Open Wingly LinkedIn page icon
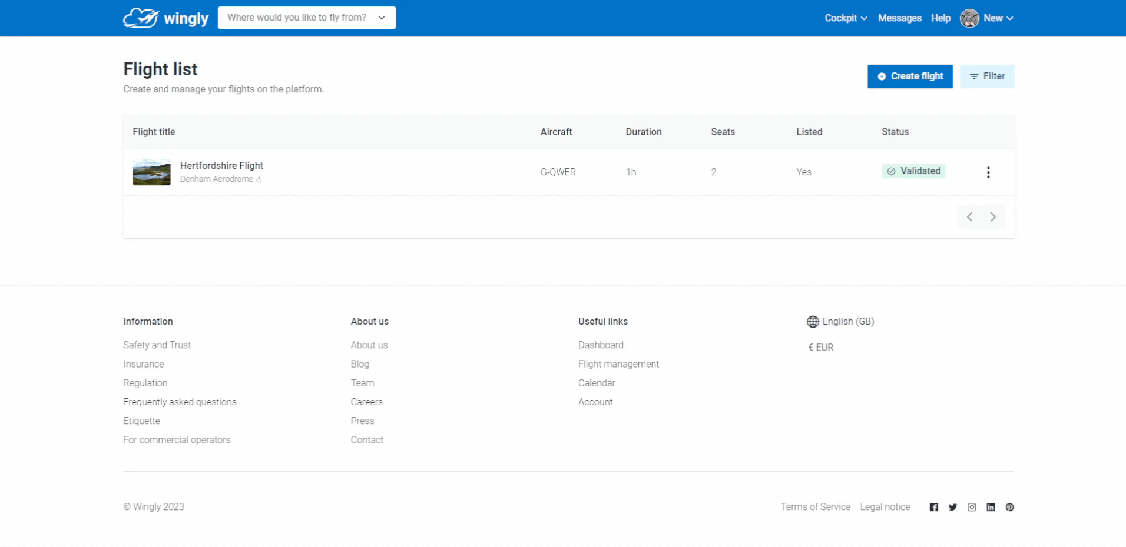 991,507
